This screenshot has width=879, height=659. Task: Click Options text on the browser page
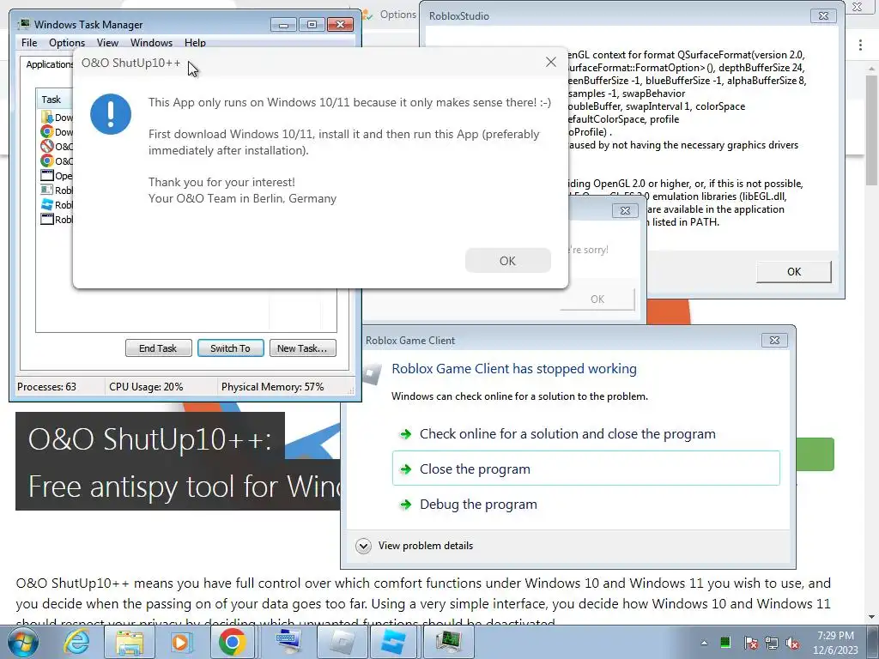[x=398, y=15]
